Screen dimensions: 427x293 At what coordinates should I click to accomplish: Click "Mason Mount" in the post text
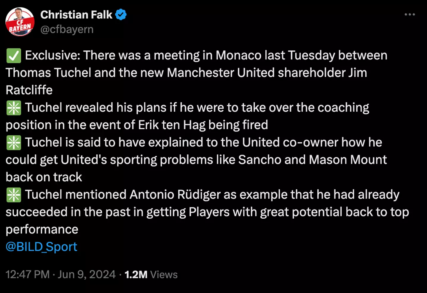pyautogui.click(x=348, y=160)
